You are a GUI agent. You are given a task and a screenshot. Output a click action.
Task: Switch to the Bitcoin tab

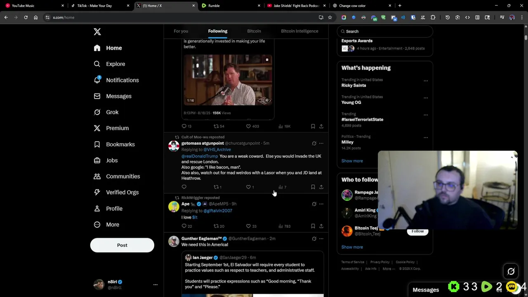tap(254, 31)
